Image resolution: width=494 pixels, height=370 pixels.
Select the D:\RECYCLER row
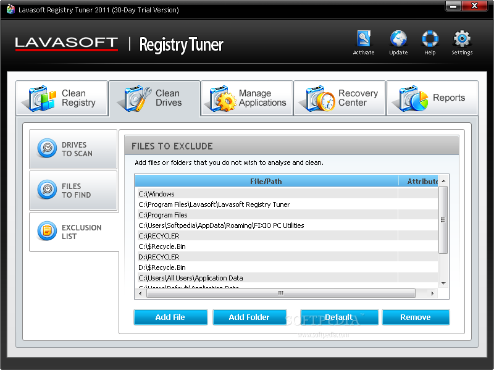pos(287,257)
